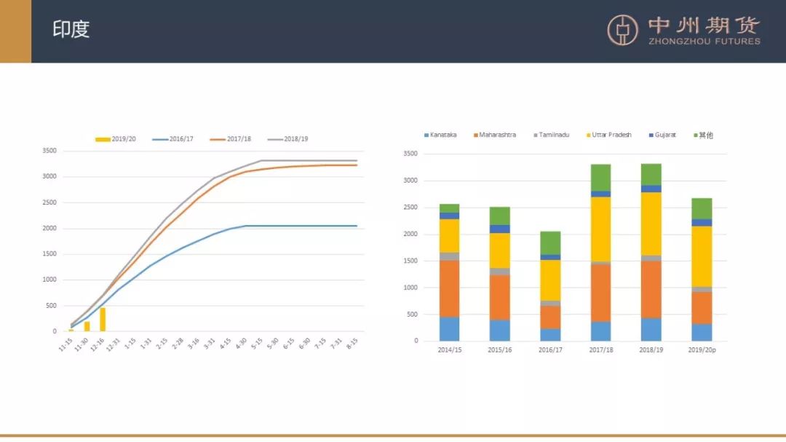Image resolution: width=786 pixels, height=442 pixels.
Task: Click the 其他 legend entry
Action: point(703,135)
